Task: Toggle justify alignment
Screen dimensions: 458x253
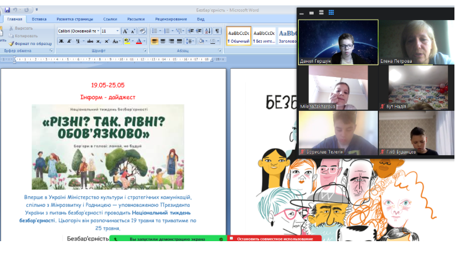Action: coord(179,41)
